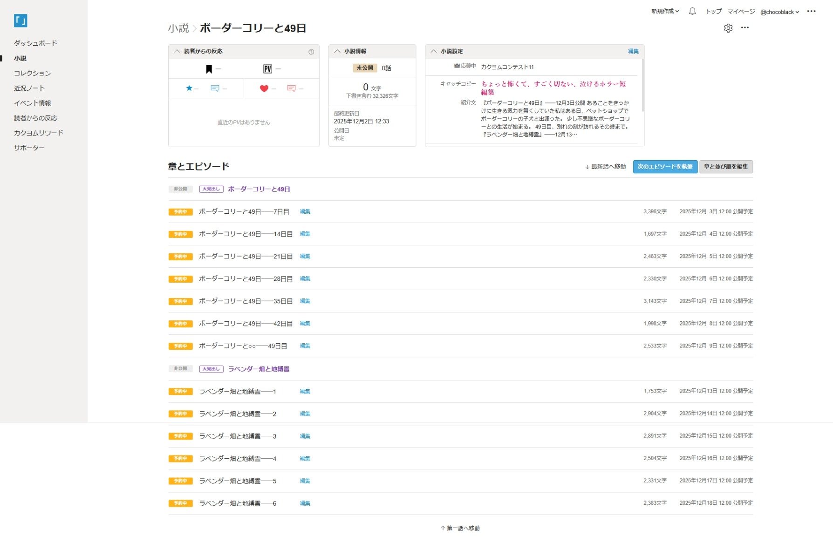Click 次のエピソードを執筆 button

(665, 167)
